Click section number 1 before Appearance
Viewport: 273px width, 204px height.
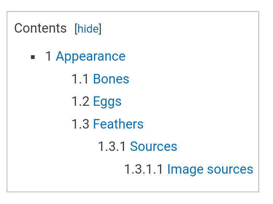click(x=49, y=56)
